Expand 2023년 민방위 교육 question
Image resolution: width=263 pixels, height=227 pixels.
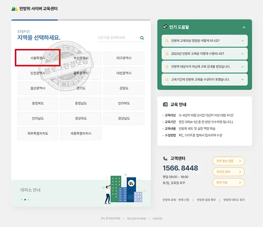click(x=205, y=54)
